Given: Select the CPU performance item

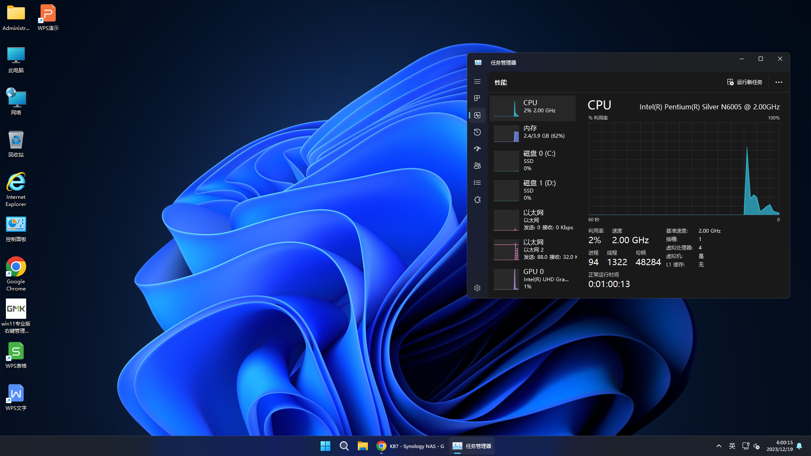Looking at the screenshot, I should tap(533, 109).
